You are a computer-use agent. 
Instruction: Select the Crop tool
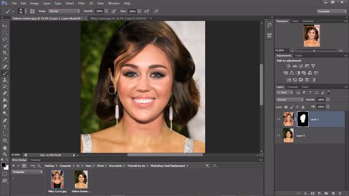click(x=5, y=53)
